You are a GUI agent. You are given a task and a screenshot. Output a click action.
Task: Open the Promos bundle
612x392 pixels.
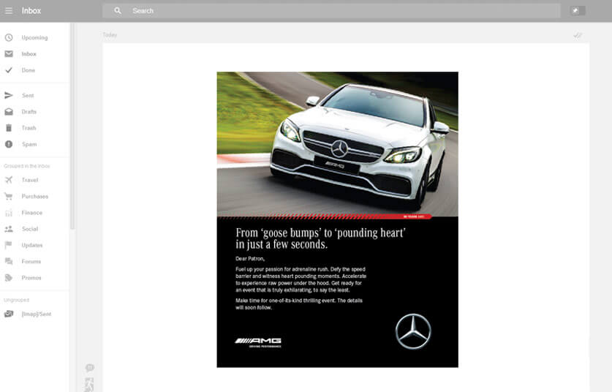coord(31,278)
